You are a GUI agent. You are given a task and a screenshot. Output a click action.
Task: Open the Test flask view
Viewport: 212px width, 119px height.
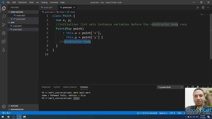4,50
